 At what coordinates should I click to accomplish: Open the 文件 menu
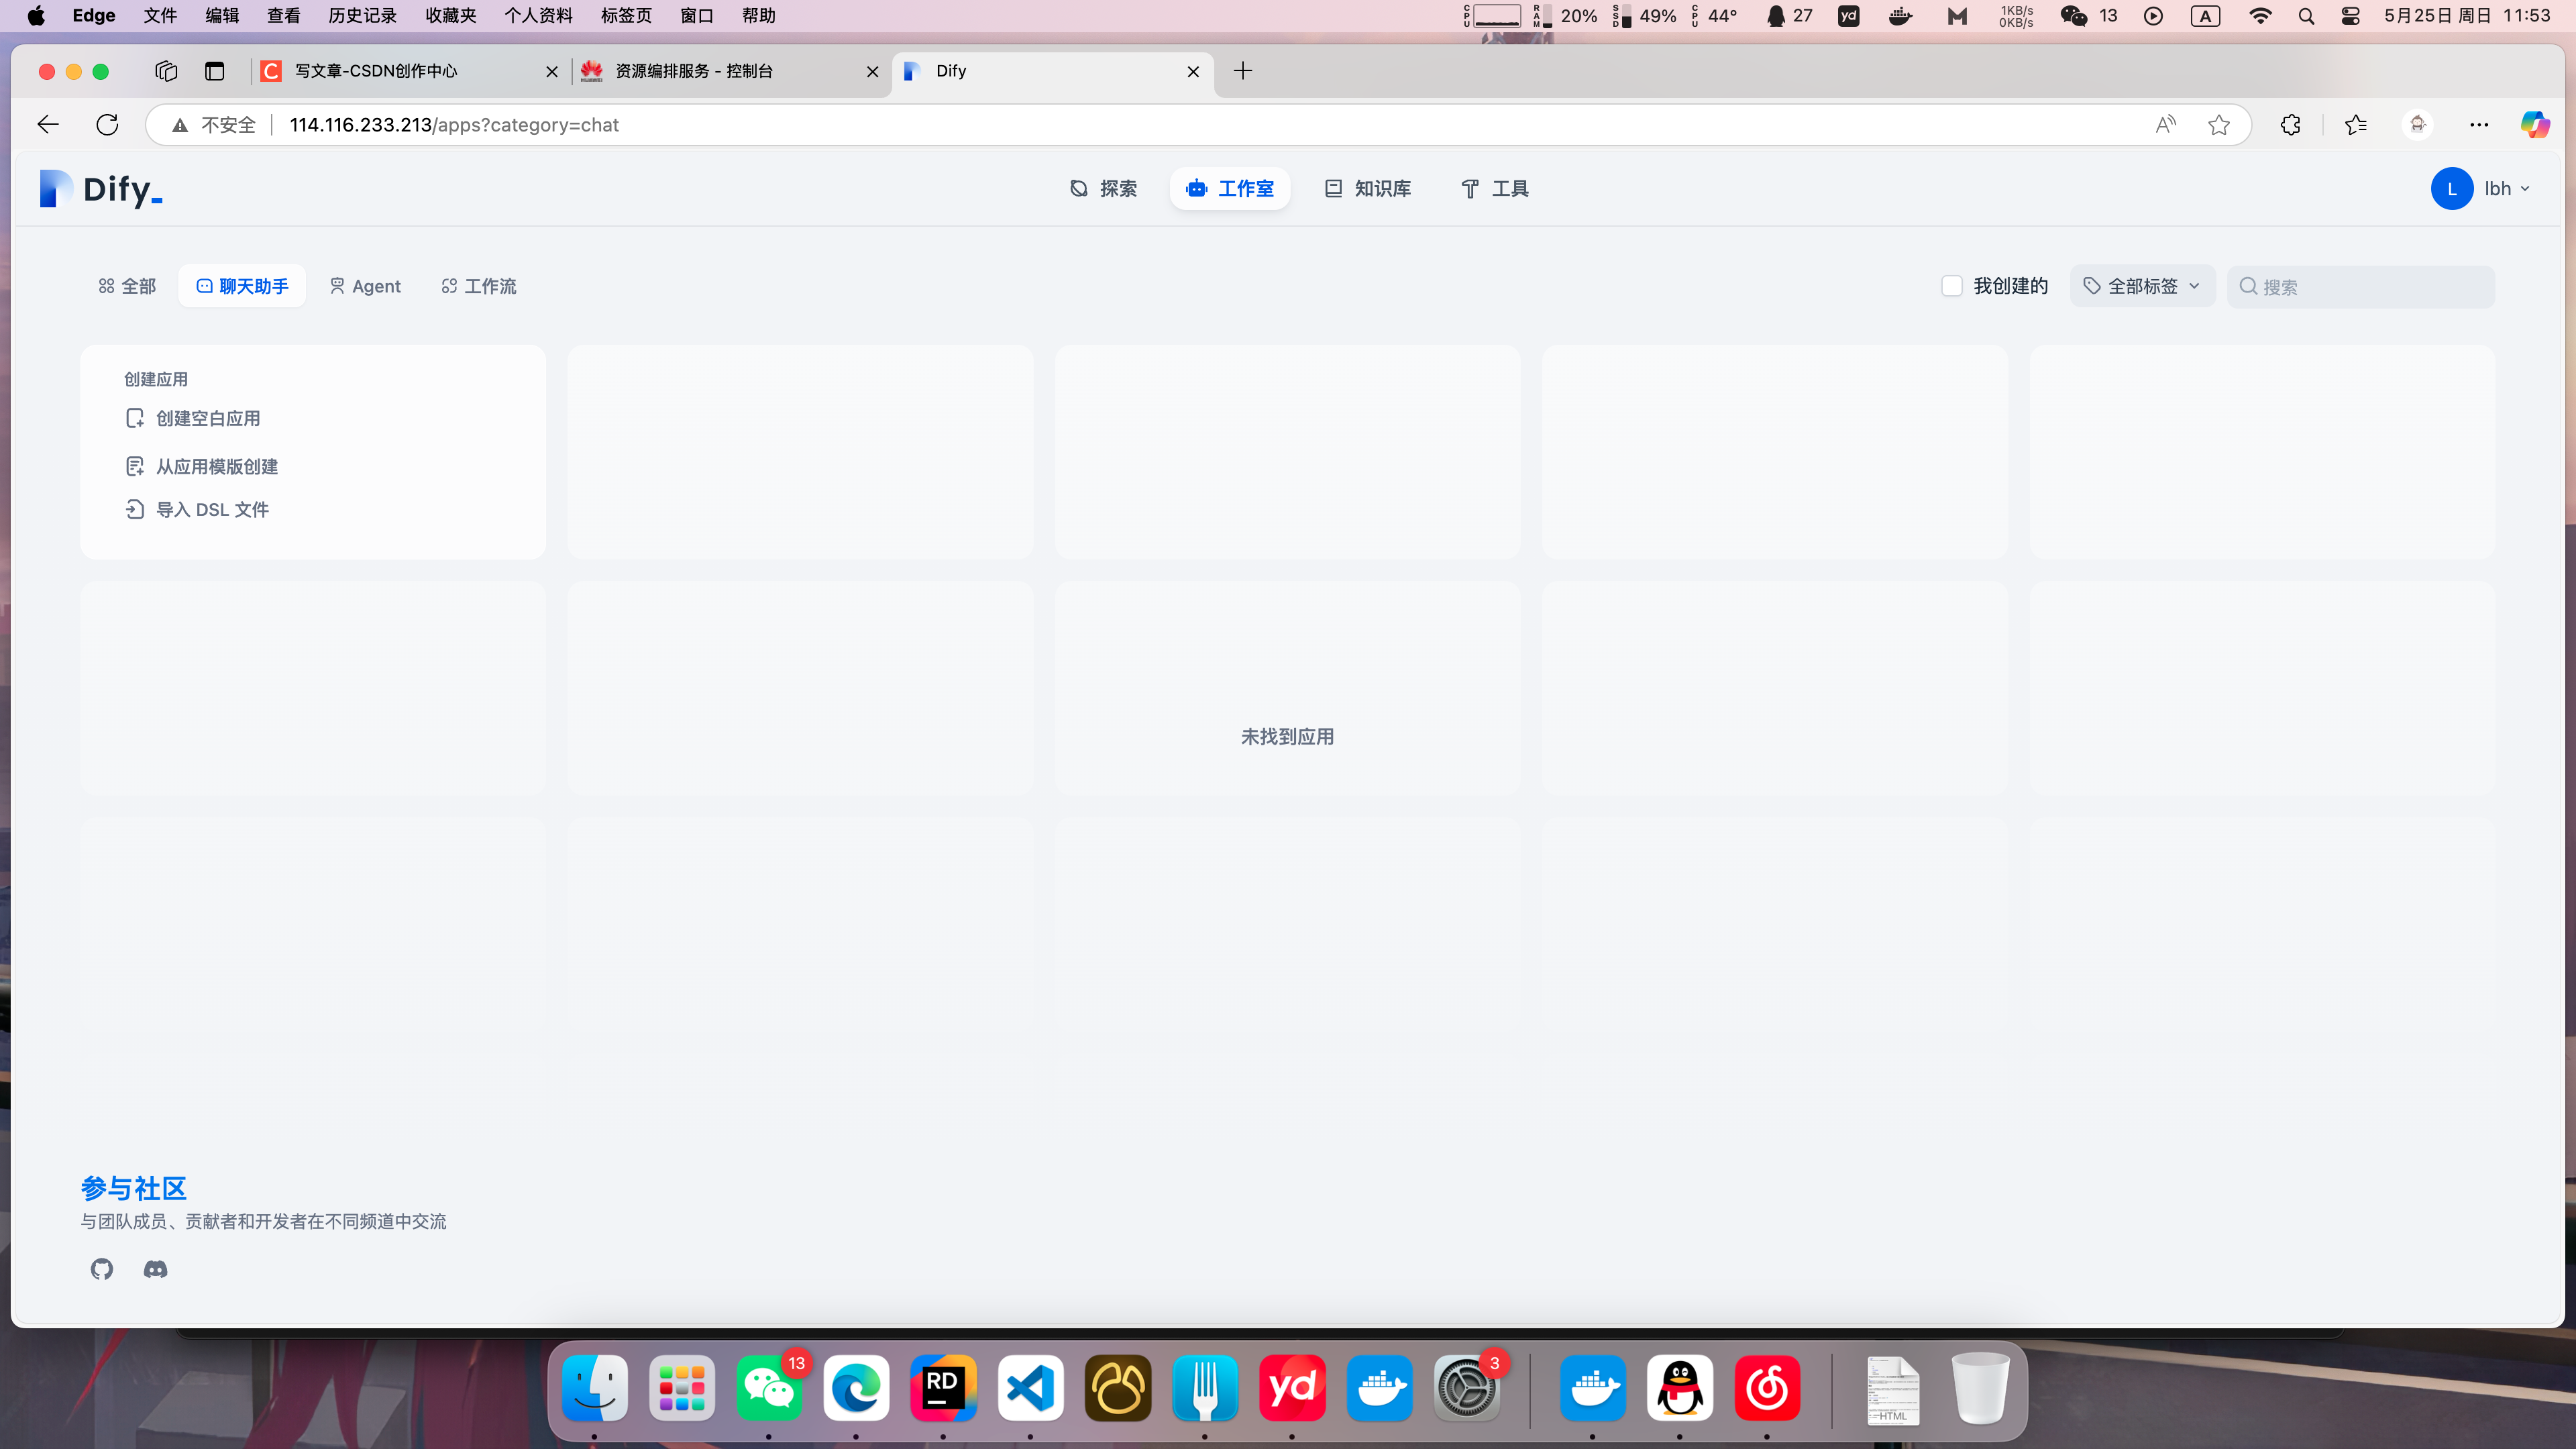click(x=160, y=15)
